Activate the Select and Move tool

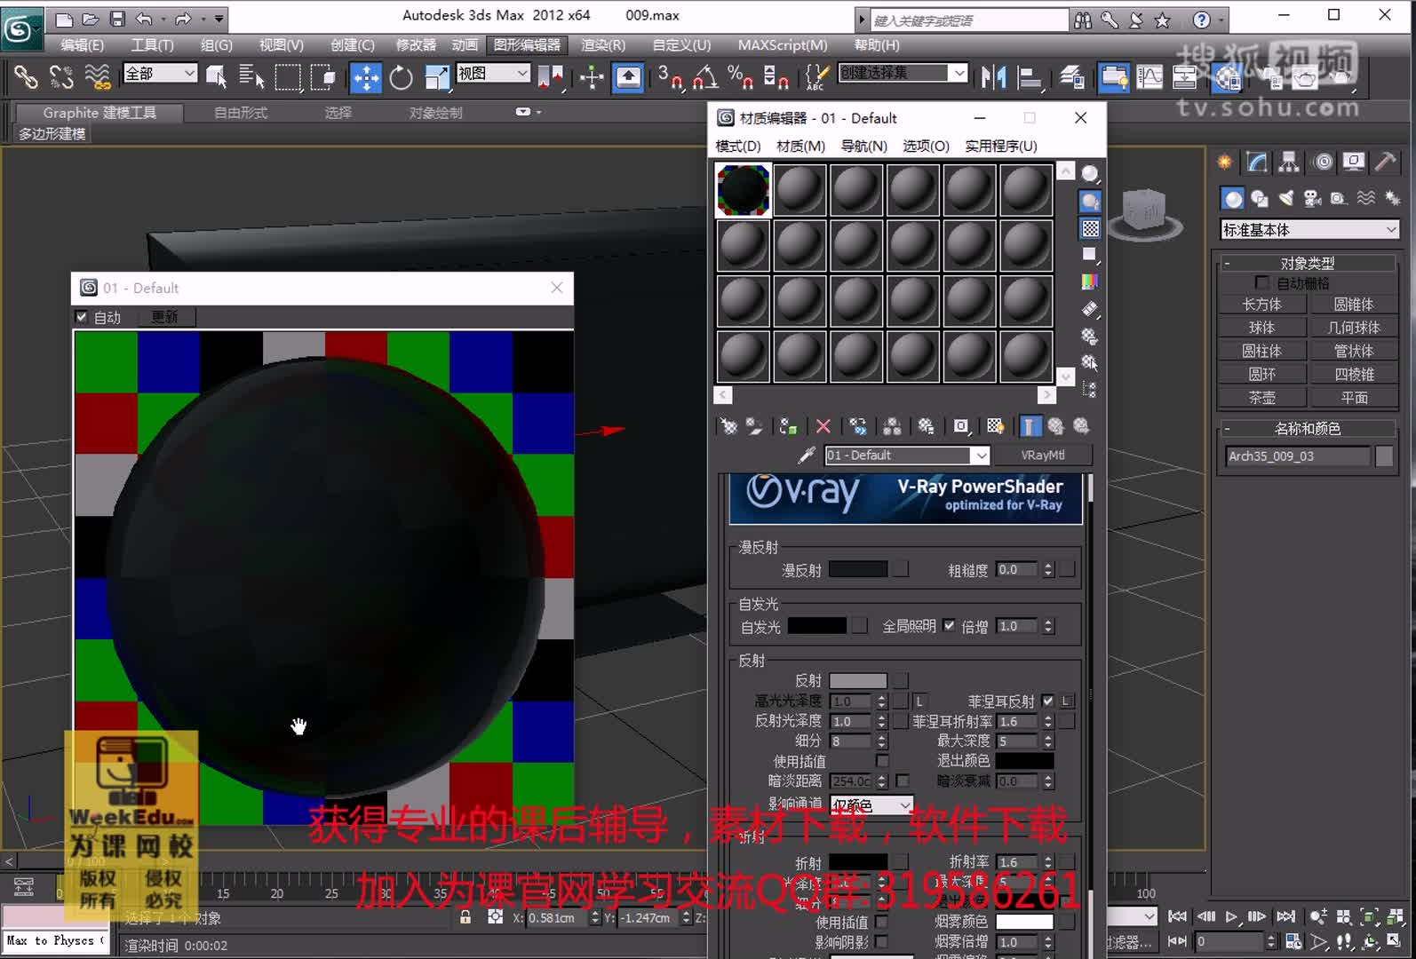[366, 78]
